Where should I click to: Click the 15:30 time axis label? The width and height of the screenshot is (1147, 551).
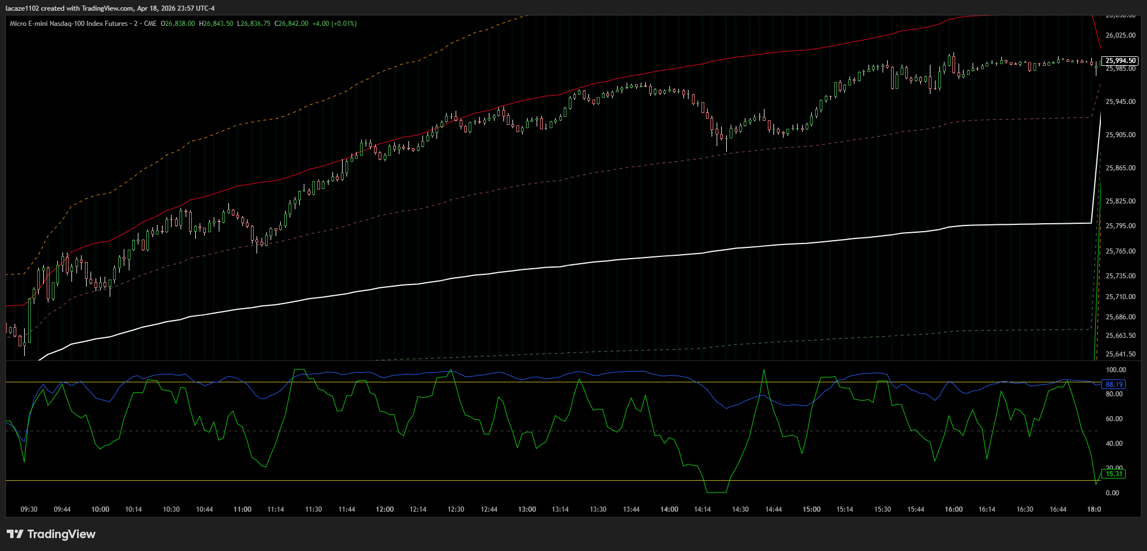point(883,509)
